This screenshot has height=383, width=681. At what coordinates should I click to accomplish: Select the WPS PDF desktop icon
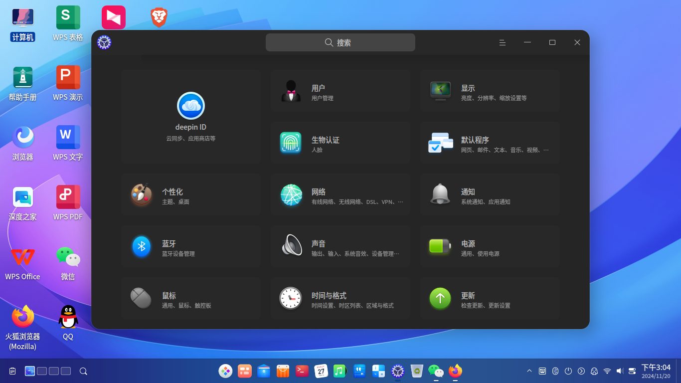coord(68,203)
